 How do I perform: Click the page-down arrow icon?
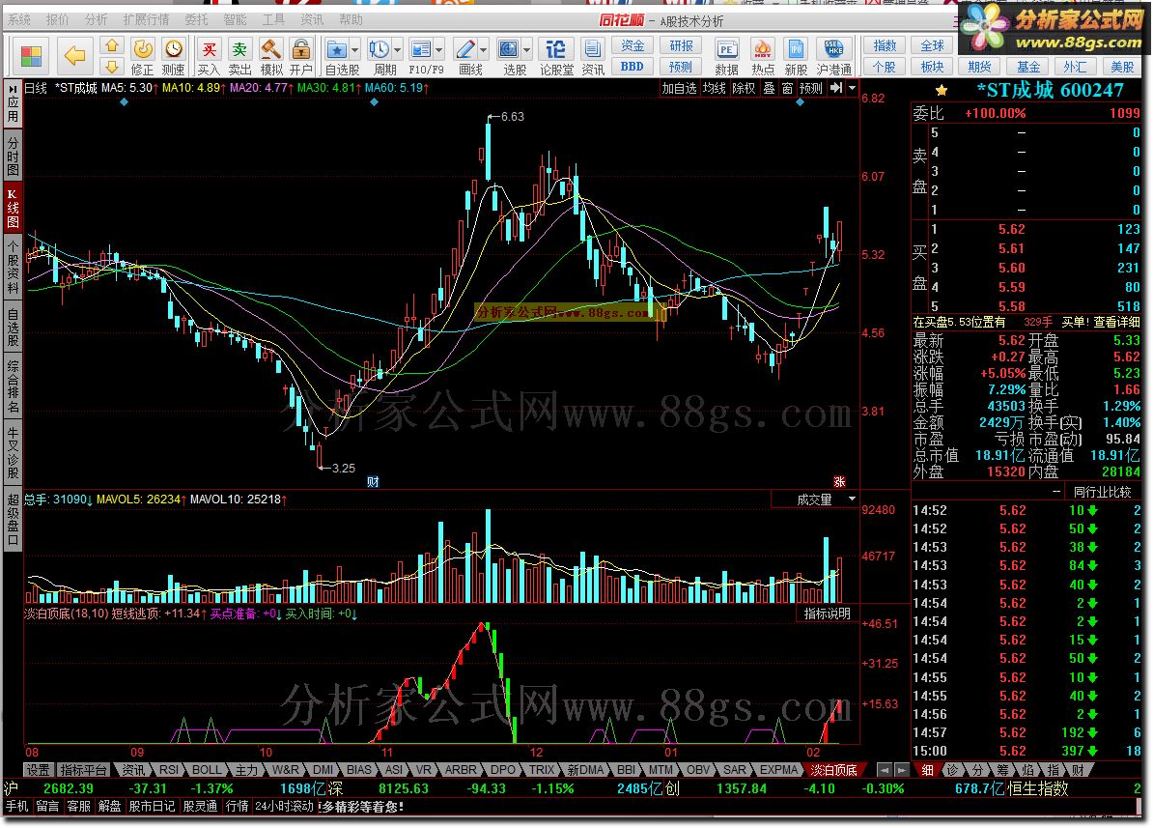[112, 67]
